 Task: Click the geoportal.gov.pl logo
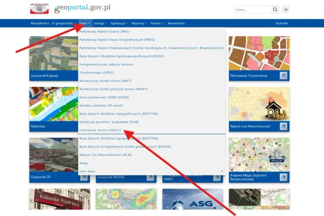click(x=82, y=9)
